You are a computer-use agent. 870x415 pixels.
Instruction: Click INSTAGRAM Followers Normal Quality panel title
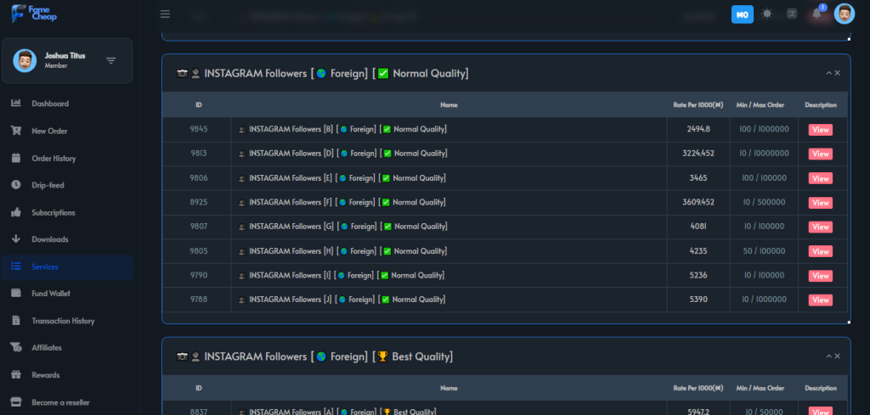(x=322, y=73)
